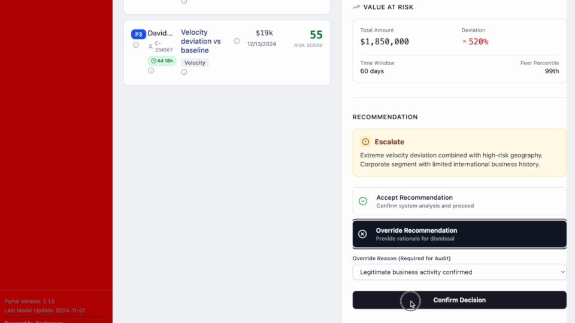Screen dimensions: 575x323
Task: Click the Override Reason dropdown chevron
Action: pyautogui.click(x=562, y=272)
